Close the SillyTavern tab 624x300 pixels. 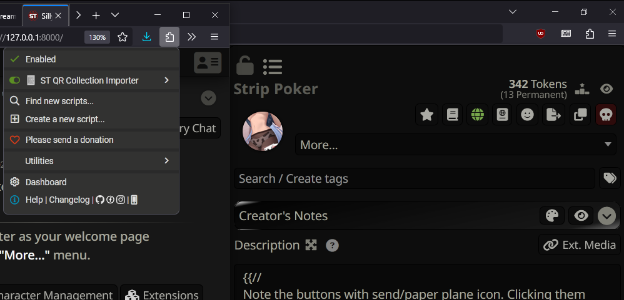point(58,16)
